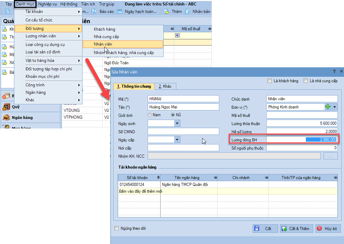The image size is (344, 244).
Task: Check the Ngừng theo dõi checkbox
Action: pos(116,228)
